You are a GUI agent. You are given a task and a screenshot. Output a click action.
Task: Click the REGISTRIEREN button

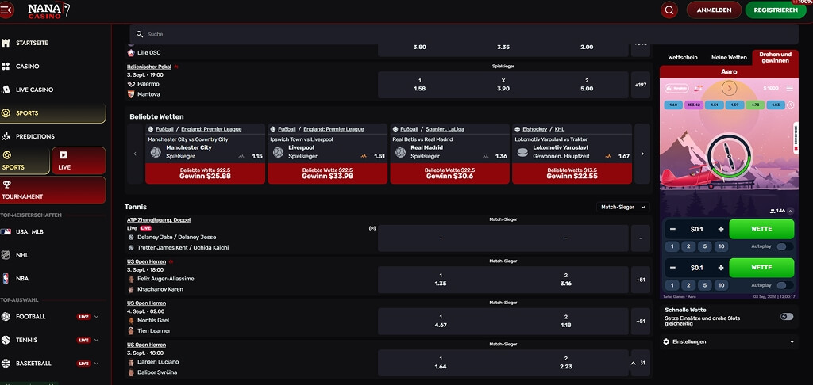776,10
